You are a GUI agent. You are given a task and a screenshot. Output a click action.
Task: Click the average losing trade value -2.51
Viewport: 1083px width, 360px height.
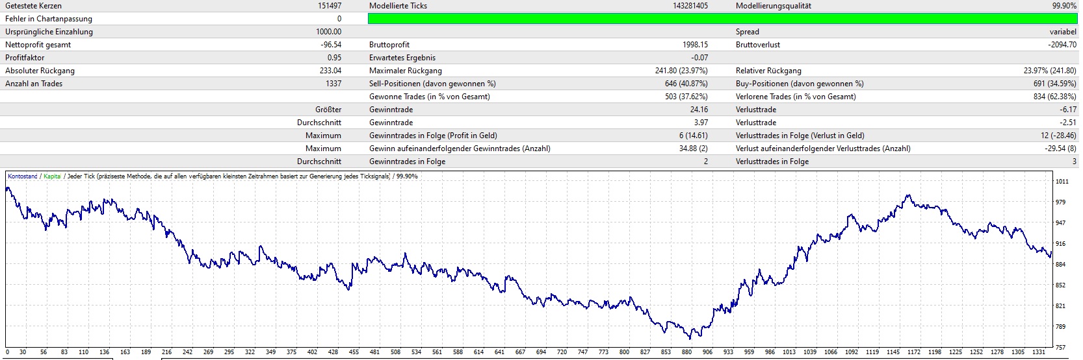point(1069,123)
